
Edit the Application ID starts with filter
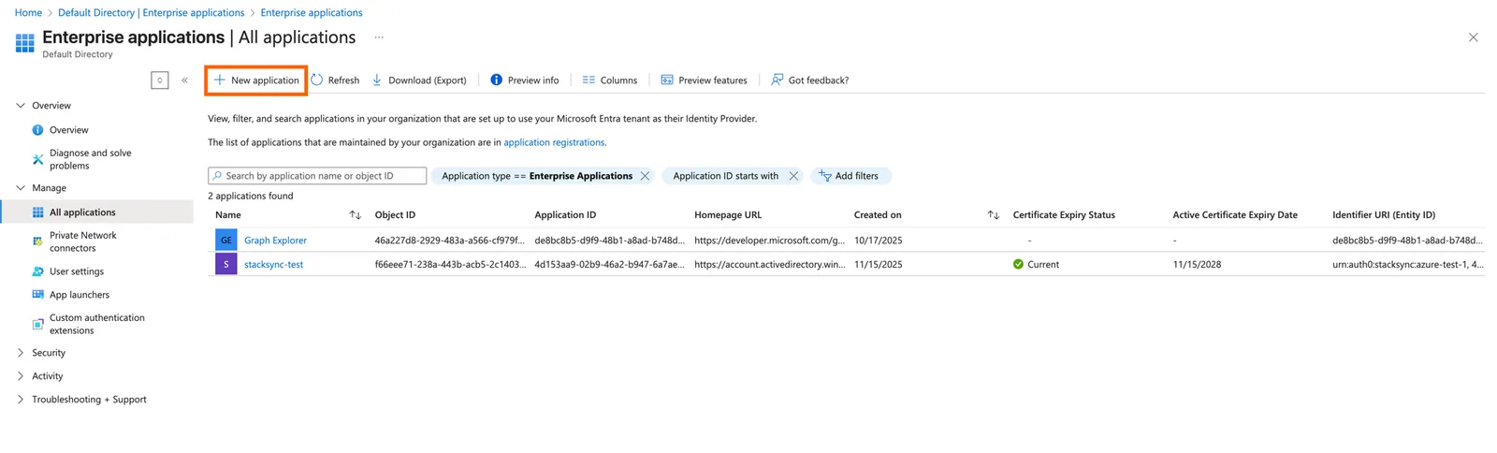(725, 176)
